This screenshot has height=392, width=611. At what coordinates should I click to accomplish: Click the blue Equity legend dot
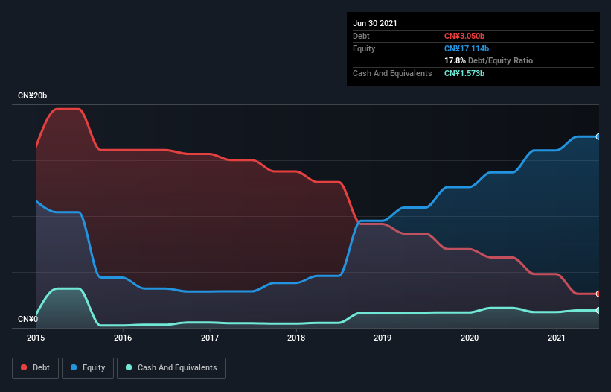point(74,367)
